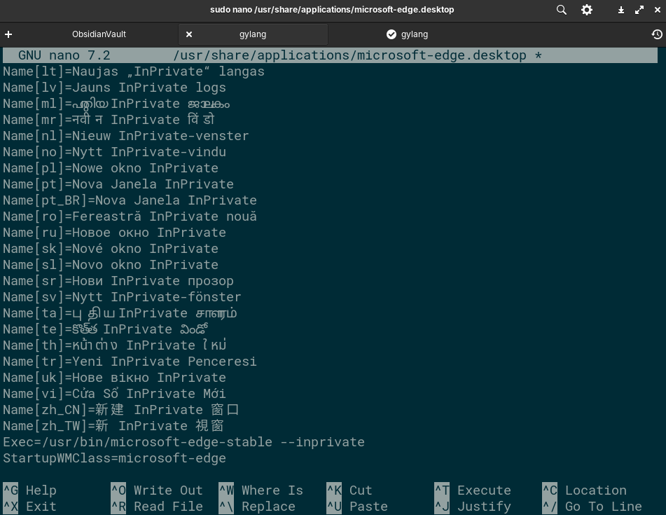Click the Name[tr]=Yeni InPrivate Penceresi line
The height and width of the screenshot is (515, 666).
(130, 362)
